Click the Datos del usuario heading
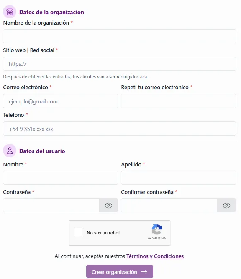Image resolution: width=241 pixels, height=279 pixels. tap(42, 151)
